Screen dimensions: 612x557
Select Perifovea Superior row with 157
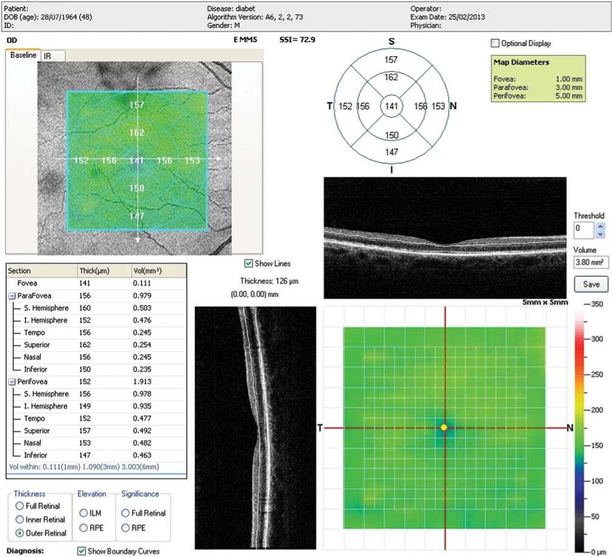point(96,431)
